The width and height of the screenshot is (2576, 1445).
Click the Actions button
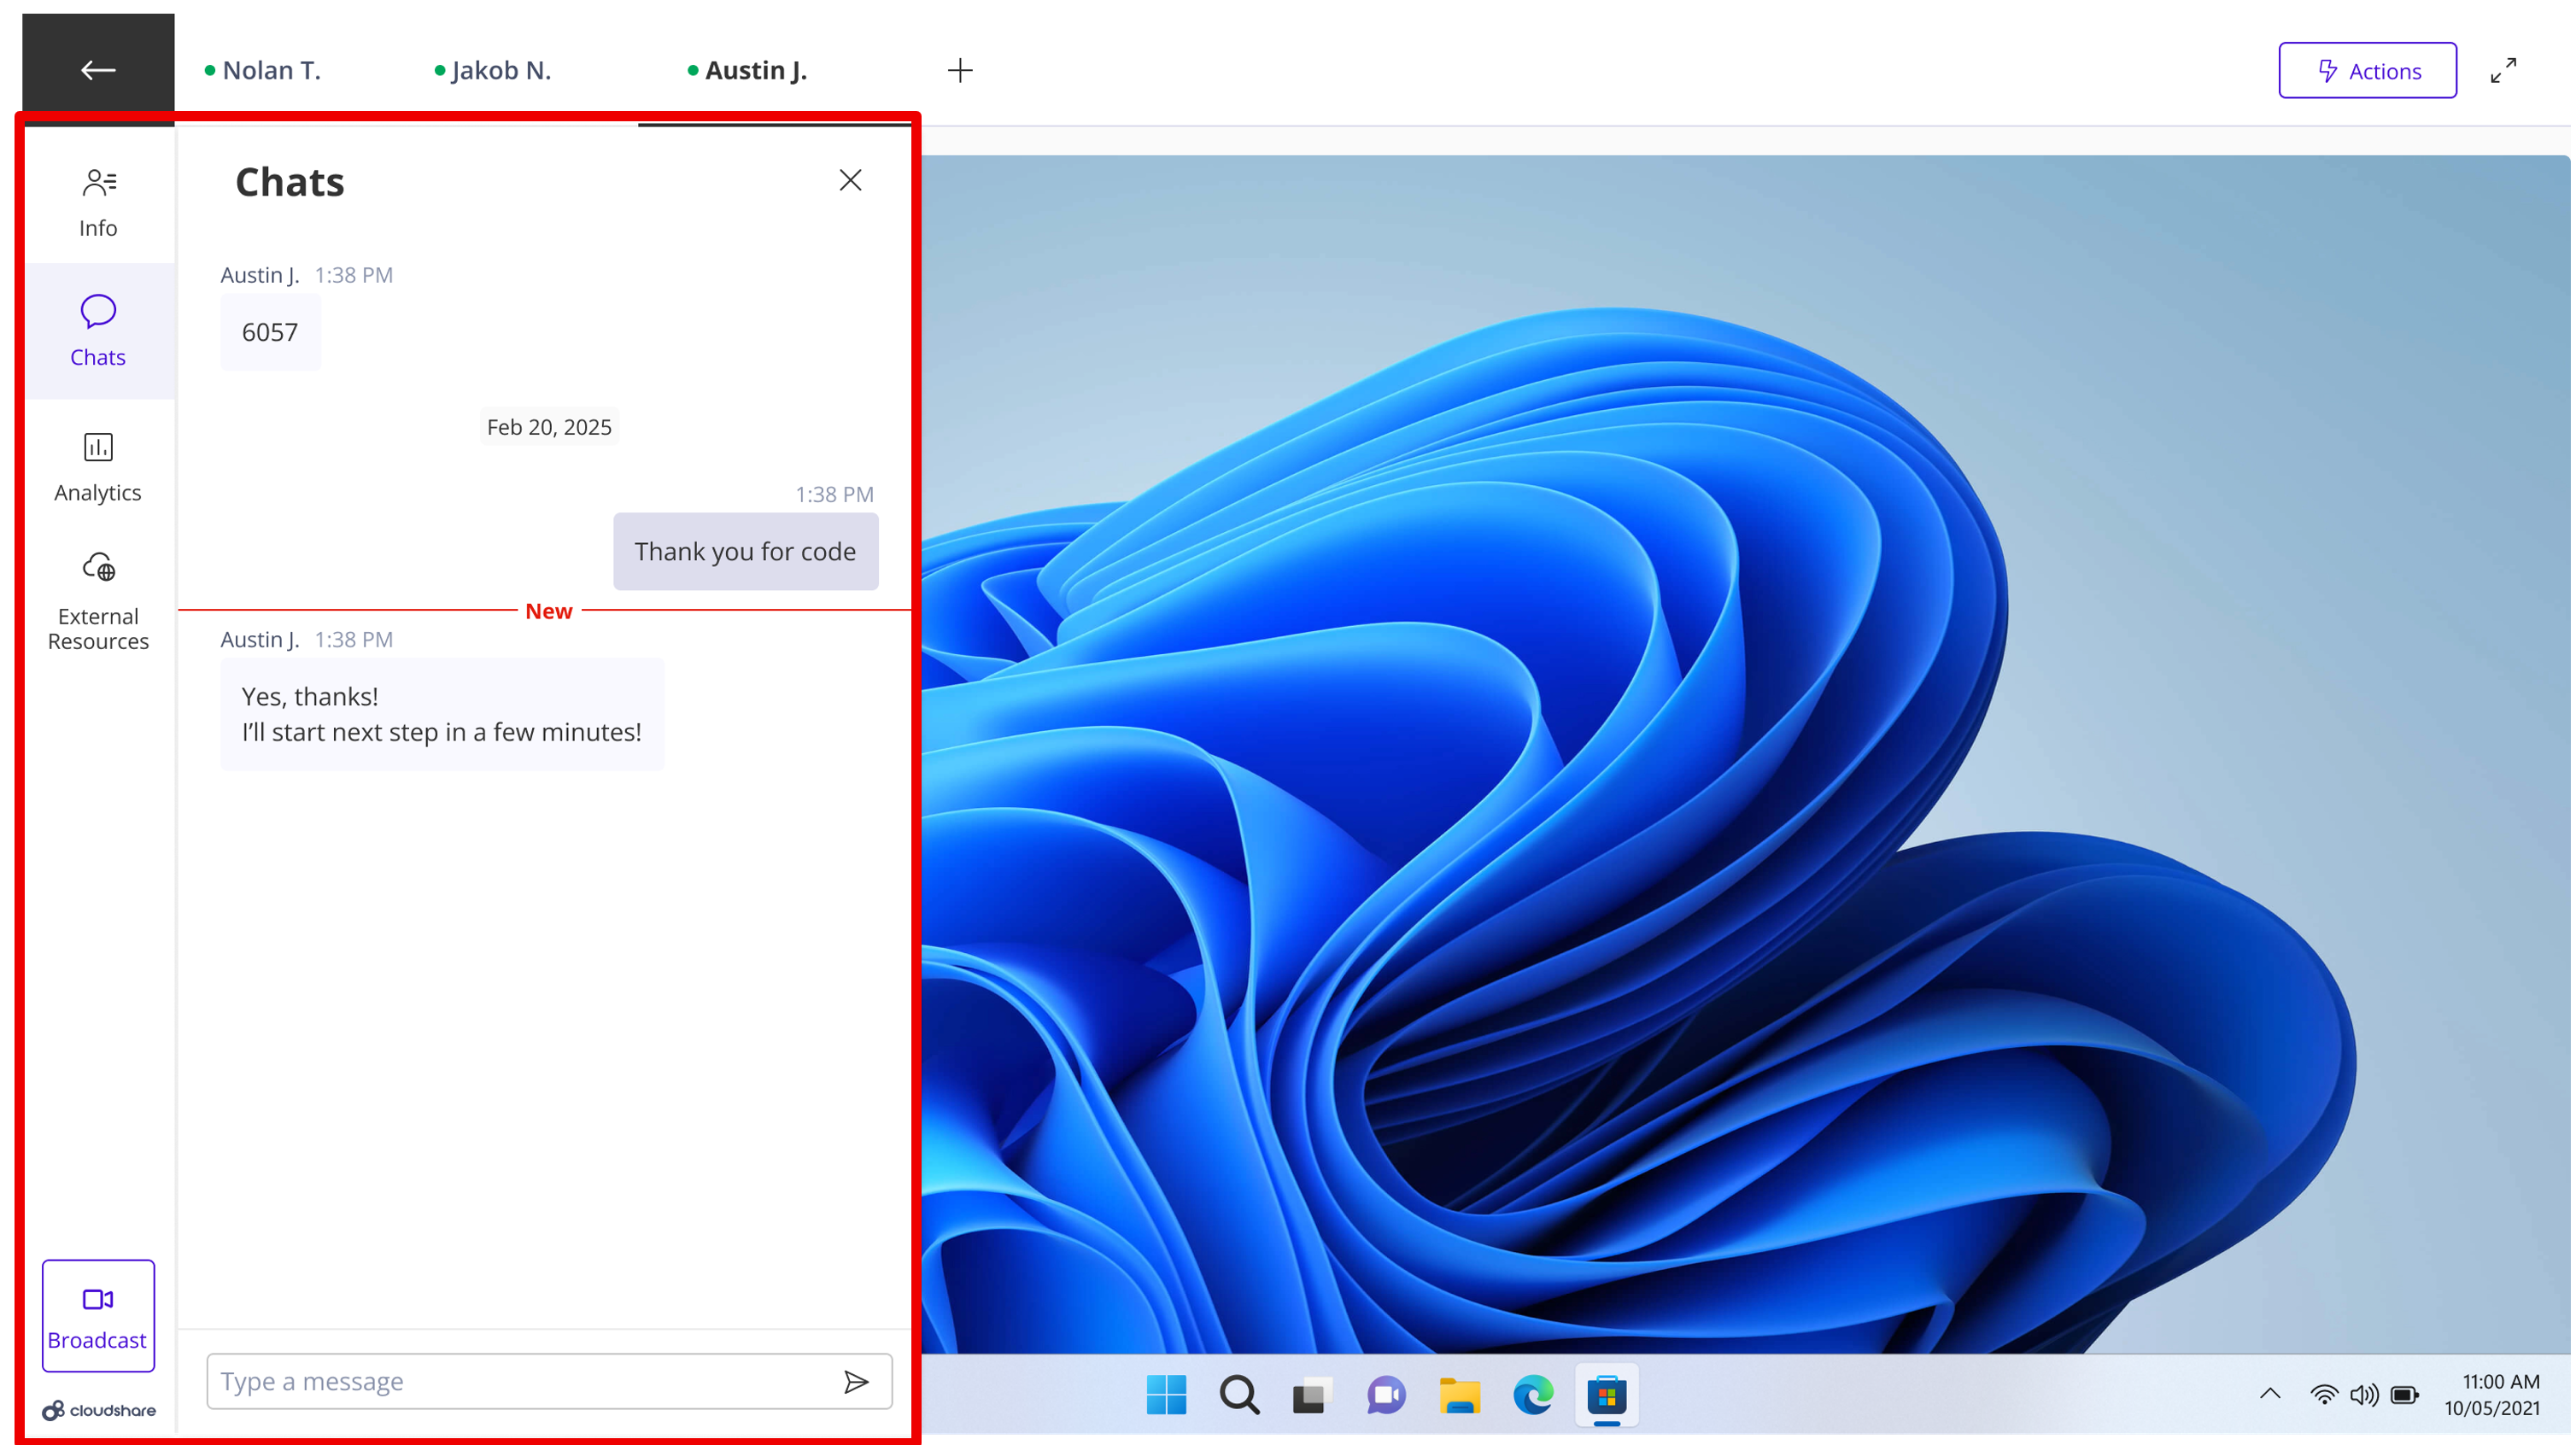coord(2367,70)
